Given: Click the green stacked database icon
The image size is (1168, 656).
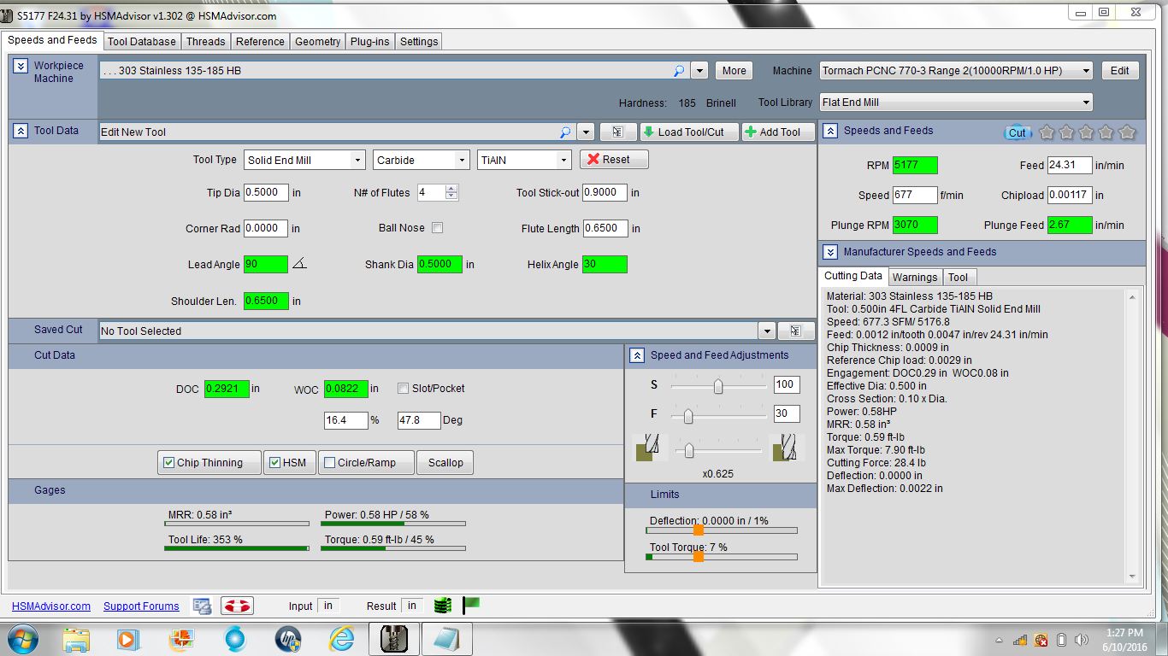Looking at the screenshot, I should (442, 606).
